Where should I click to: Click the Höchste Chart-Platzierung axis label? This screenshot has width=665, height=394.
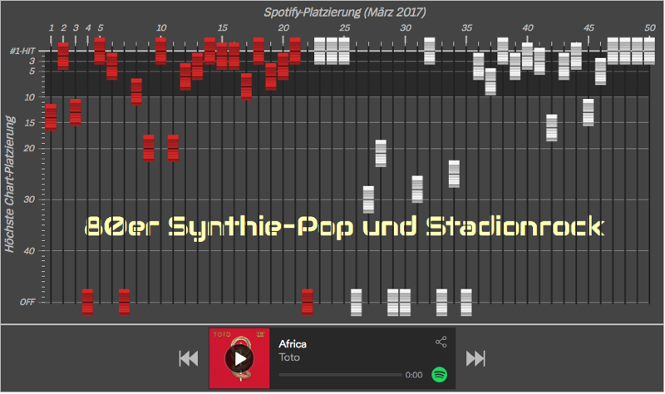point(9,184)
